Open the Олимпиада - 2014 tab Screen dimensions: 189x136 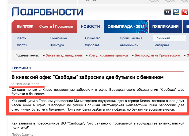[125, 27]
